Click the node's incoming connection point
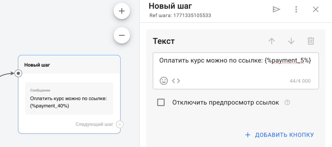 pyautogui.click(x=18, y=74)
